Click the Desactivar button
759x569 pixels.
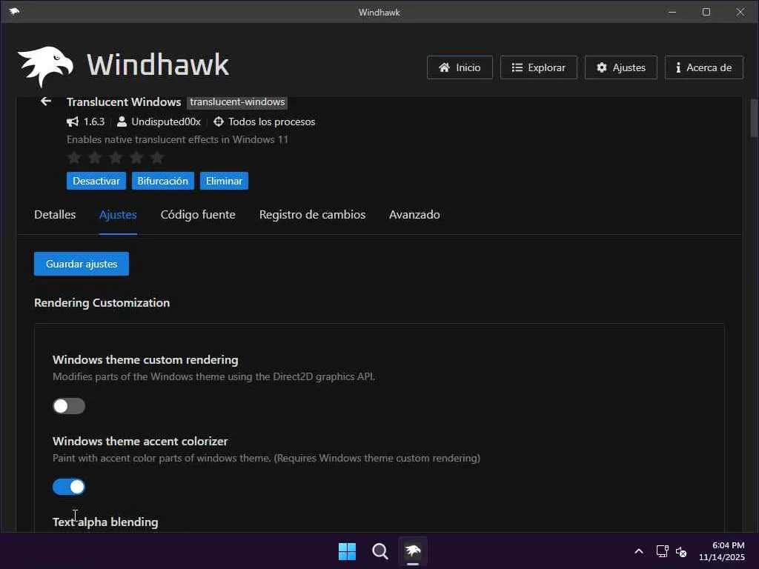[x=96, y=181]
